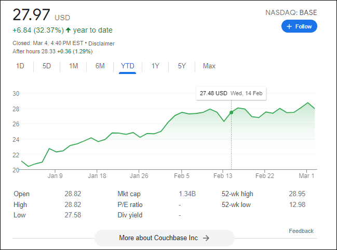Open More about Couchbase Inc
Viewport: 337px width, 250px height.
click(x=164, y=238)
